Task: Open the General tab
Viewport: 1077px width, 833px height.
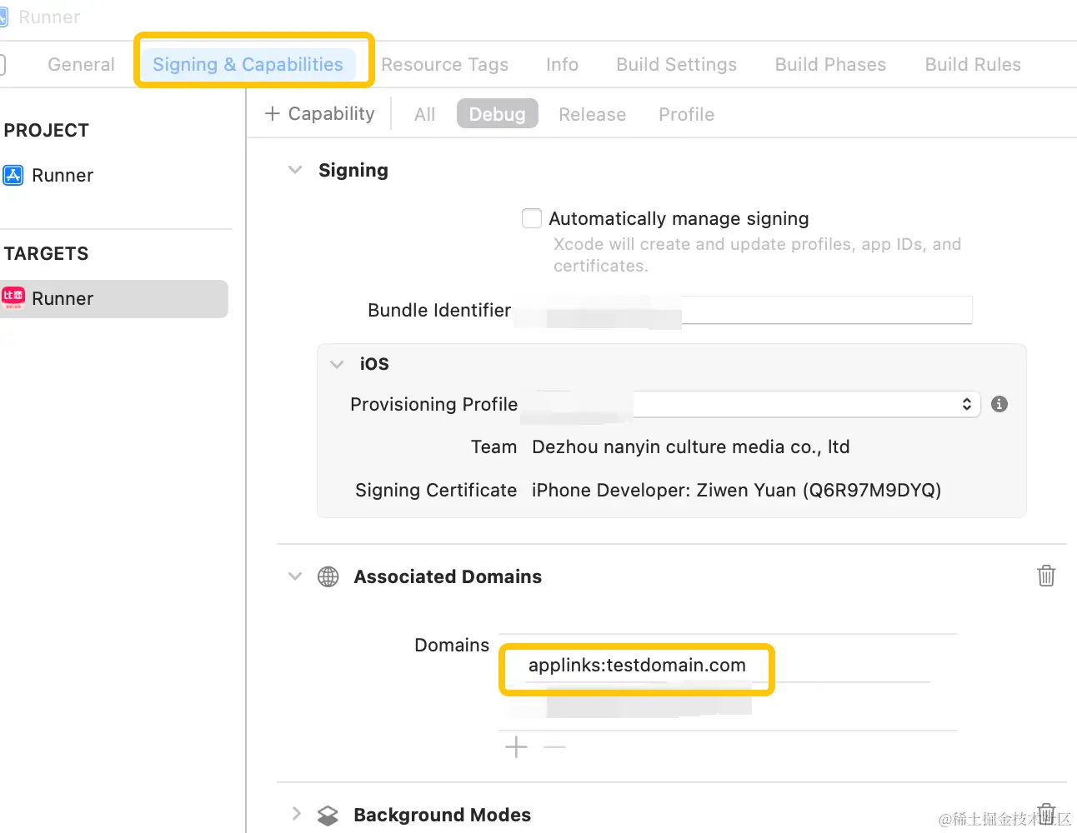Action: tap(81, 64)
